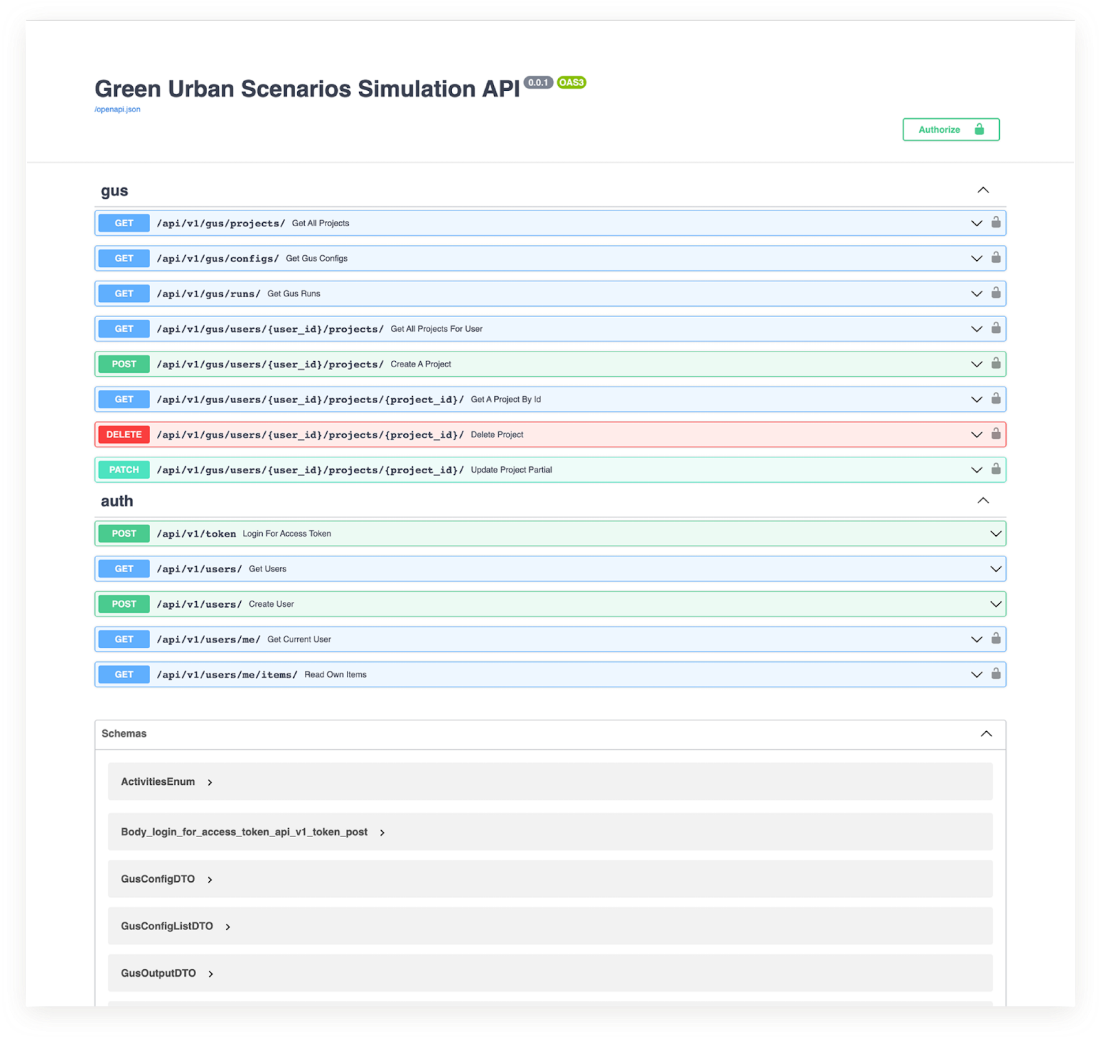Click lock icon on Get Gus Runs row
1101x1038 pixels.
pos(996,292)
